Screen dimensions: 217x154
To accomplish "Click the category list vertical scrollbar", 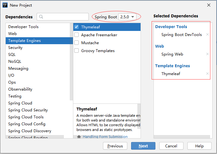I will click(x=71, y=62).
